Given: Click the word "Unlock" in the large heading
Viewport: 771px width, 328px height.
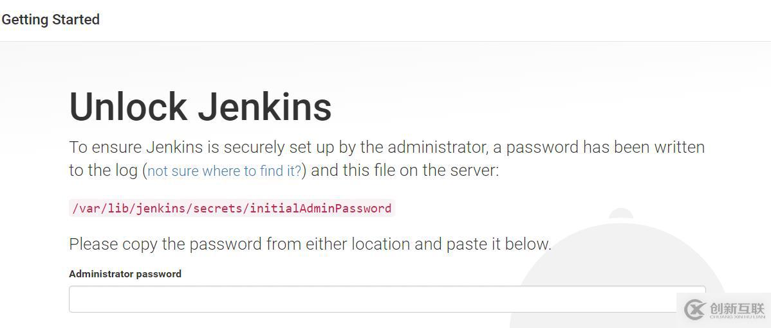Looking at the screenshot, I should tap(128, 107).
